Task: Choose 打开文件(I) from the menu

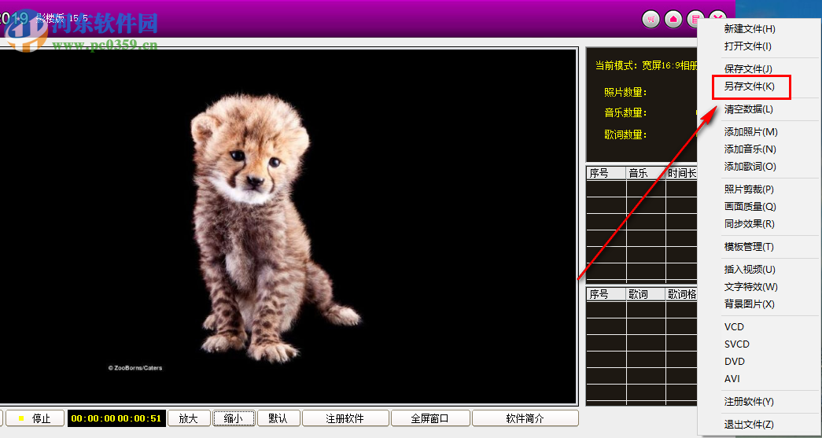Action: pyautogui.click(x=748, y=46)
